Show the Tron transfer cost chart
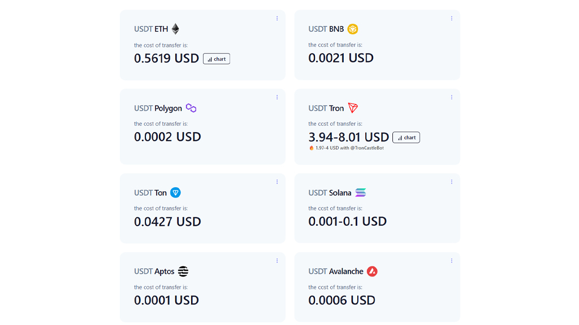The width and height of the screenshot is (579, 325). 406,138
